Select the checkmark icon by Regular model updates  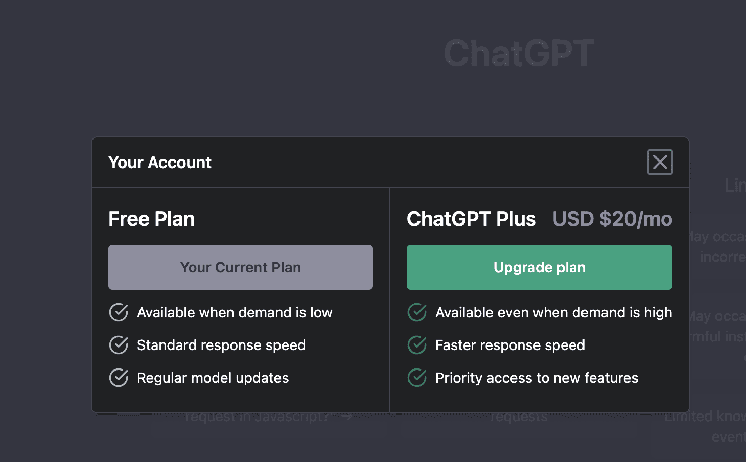pyautogui.click(x=119, y=378)
